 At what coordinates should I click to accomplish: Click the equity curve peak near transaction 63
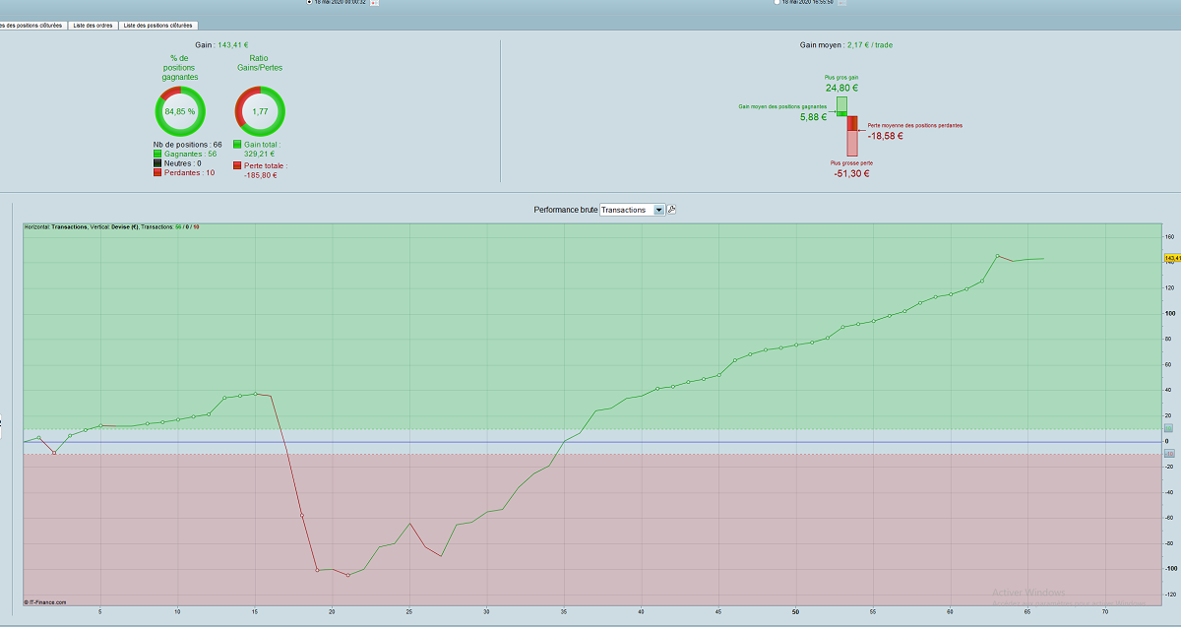point(997,256)
